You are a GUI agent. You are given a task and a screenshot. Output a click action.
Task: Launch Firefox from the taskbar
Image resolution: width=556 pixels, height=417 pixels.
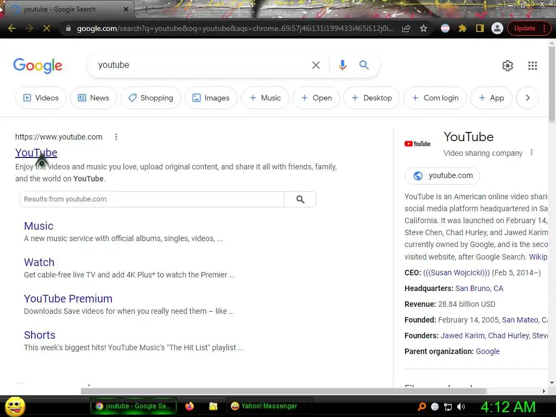189,406
